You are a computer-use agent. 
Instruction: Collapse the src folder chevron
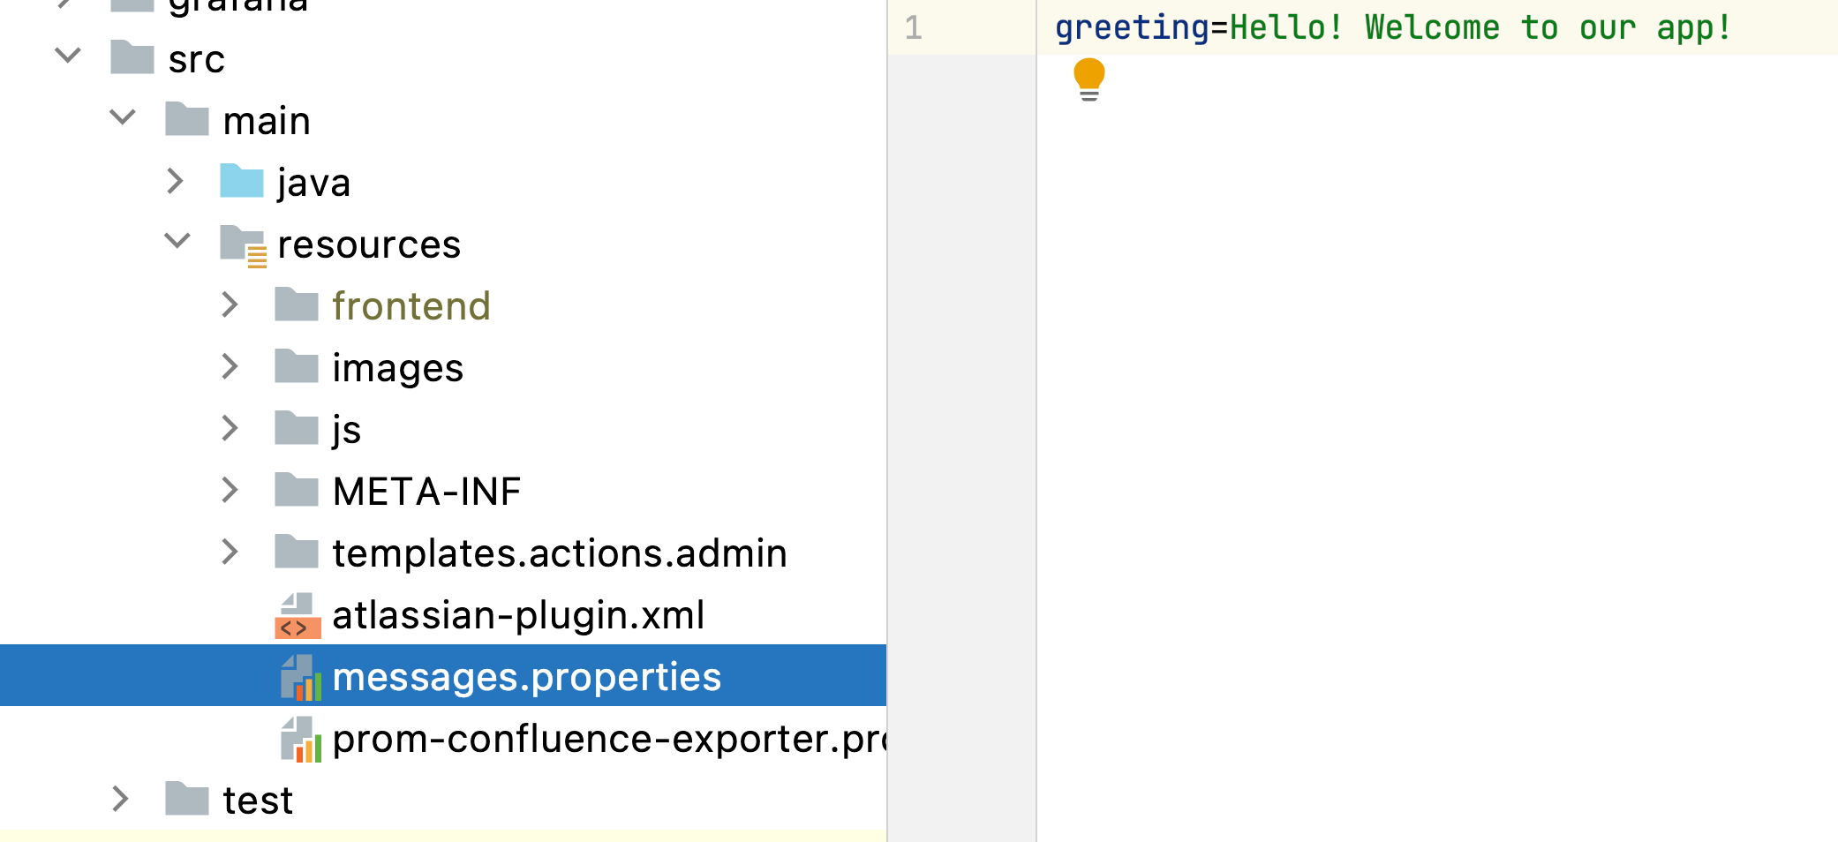click(68, 56)
